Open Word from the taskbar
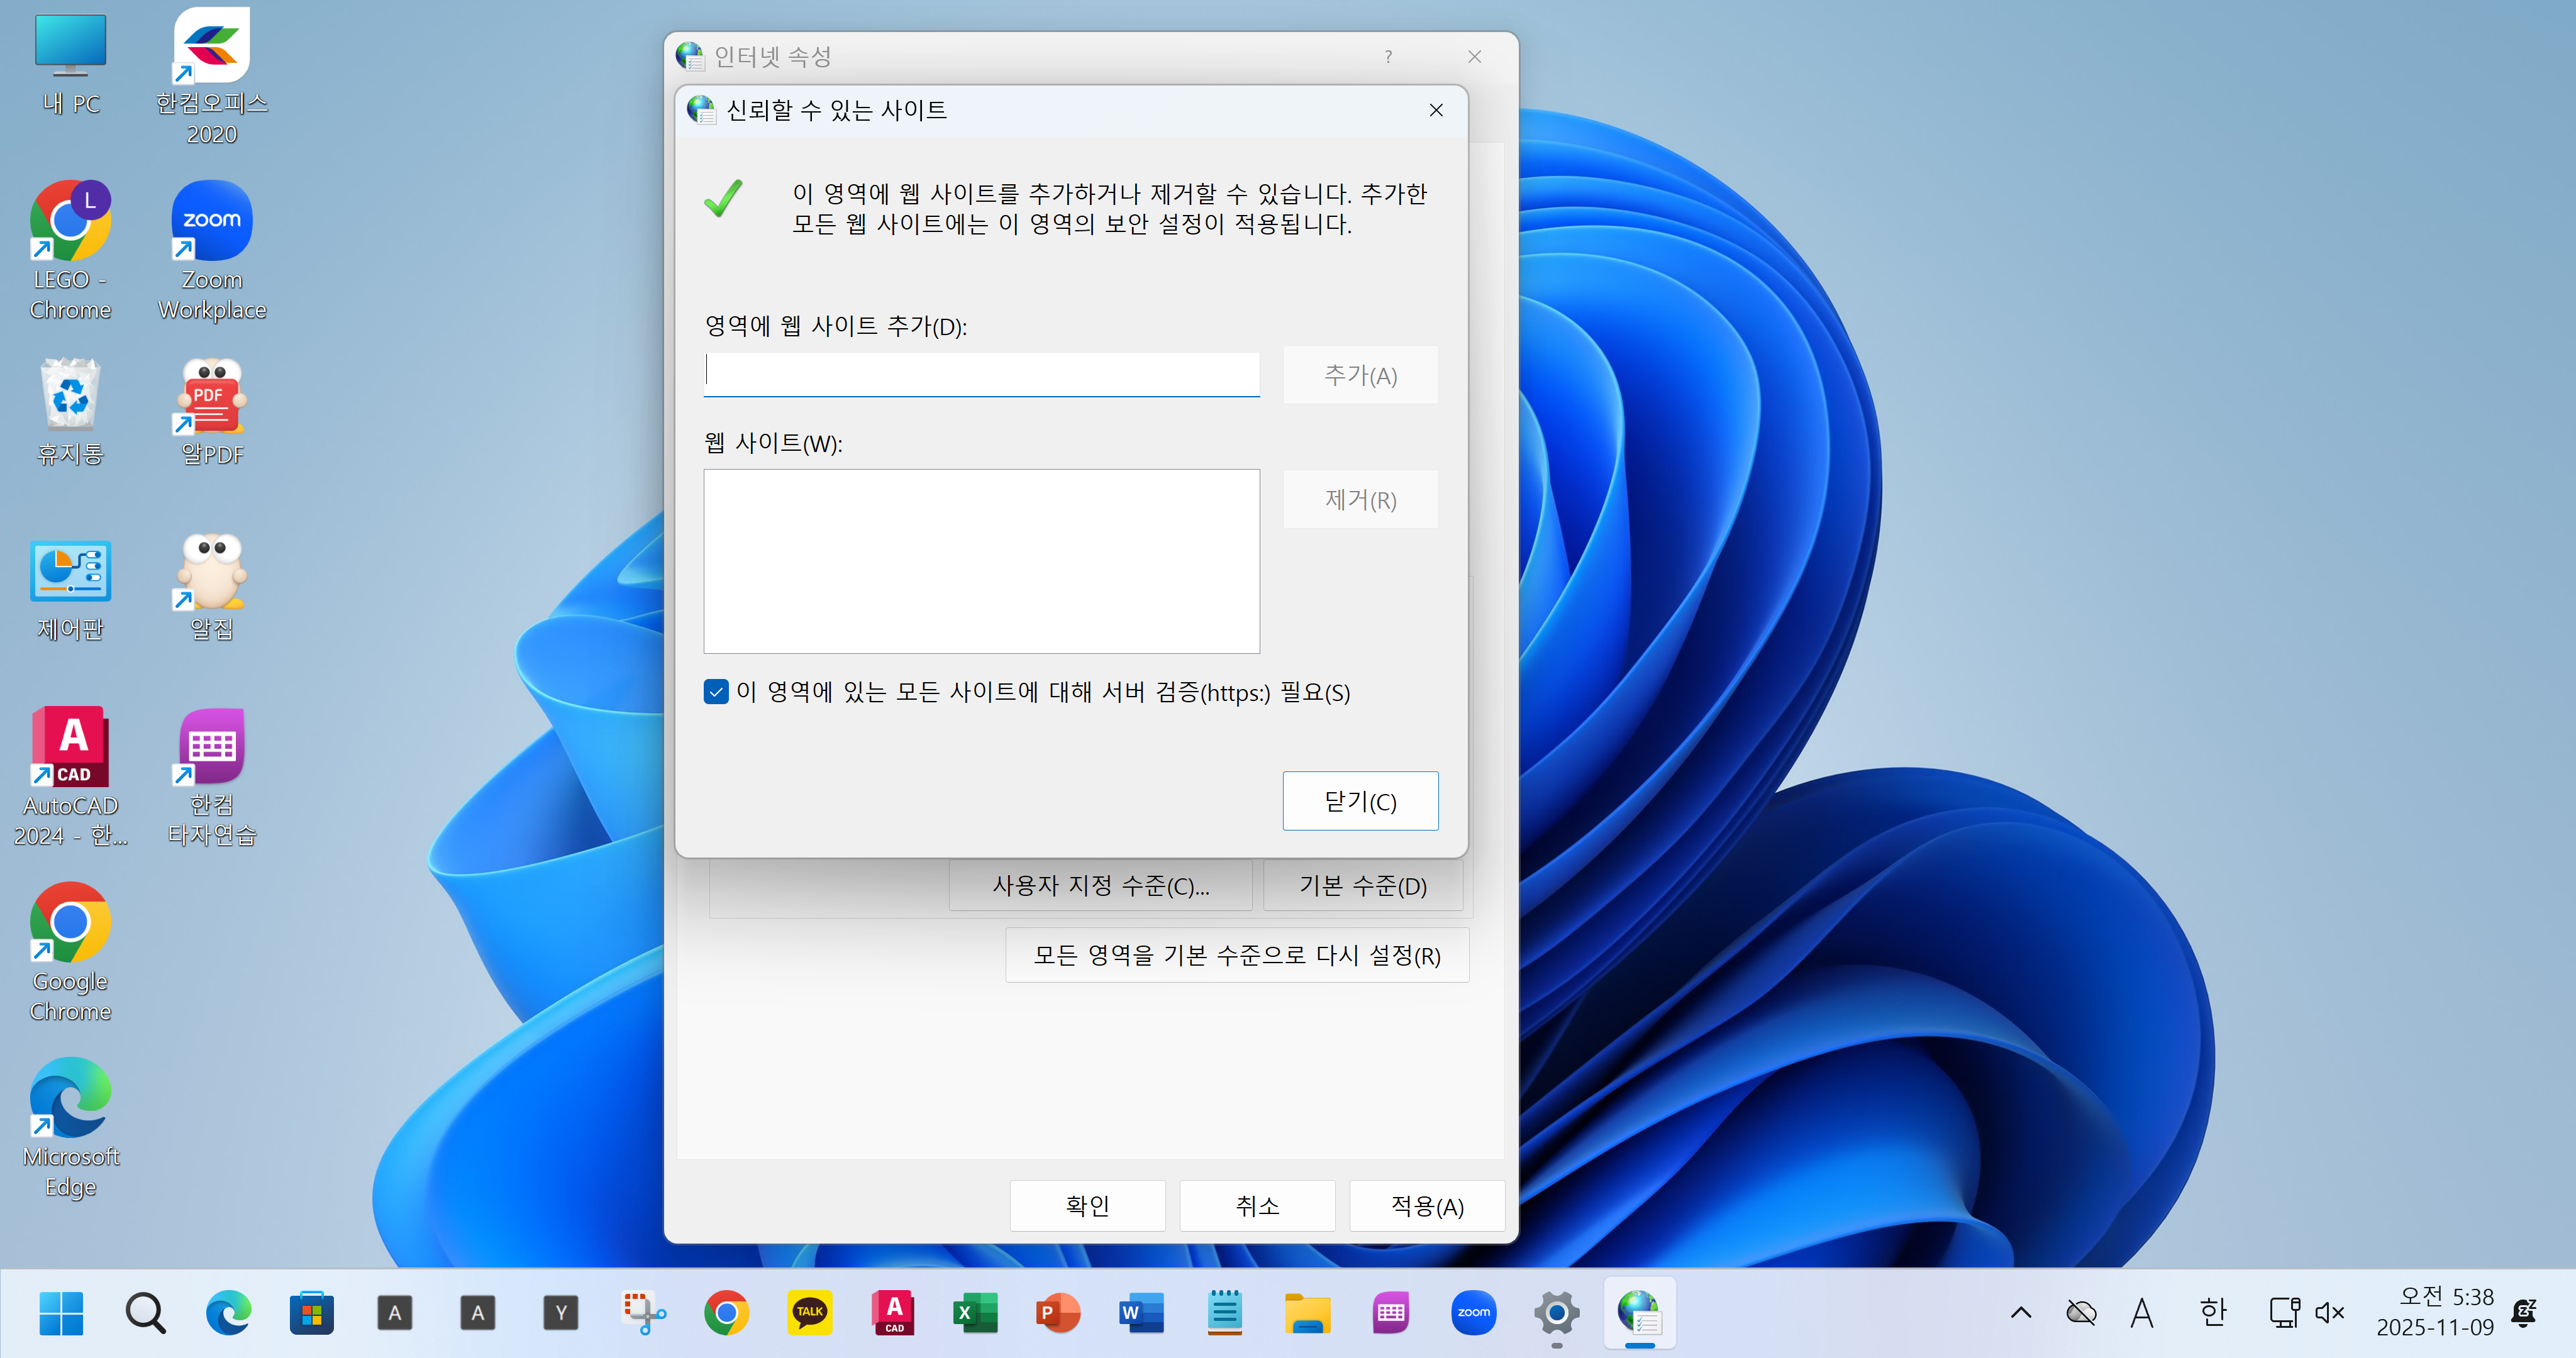Image resolution: width=2576 pixels, height=1358 pixels. (x=1141, y=1312)
